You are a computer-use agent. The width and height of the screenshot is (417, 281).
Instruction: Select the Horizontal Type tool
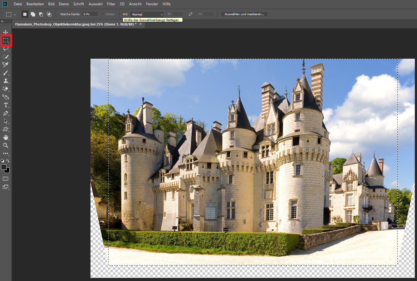[x=6, y=105]
